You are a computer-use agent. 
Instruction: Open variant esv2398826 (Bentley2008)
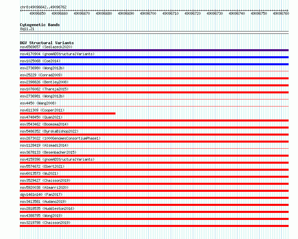click(44, 82)
